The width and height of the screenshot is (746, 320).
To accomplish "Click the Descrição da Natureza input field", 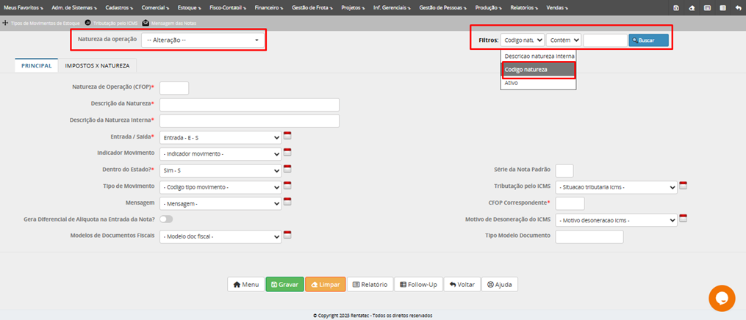I will (249, 104).
